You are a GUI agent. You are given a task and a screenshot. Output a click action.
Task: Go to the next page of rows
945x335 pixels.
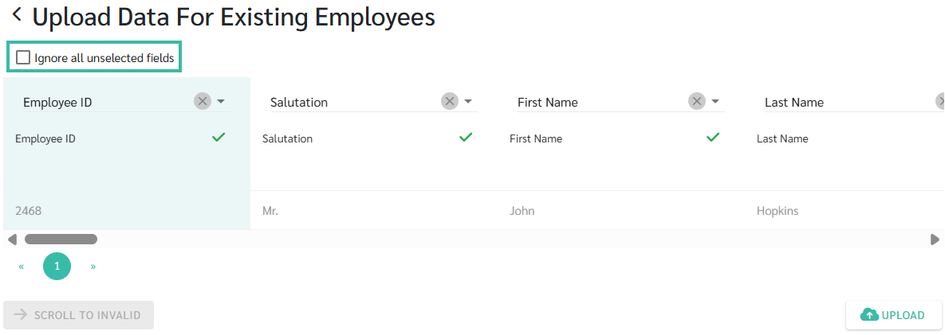point(93,267)
